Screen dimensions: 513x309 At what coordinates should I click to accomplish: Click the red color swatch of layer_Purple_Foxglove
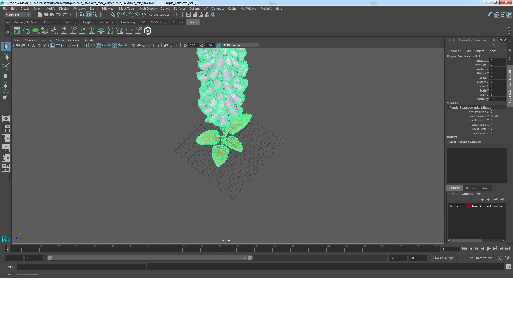pos(469,206)
